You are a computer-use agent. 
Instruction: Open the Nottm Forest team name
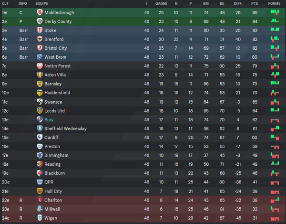[58, 66]
